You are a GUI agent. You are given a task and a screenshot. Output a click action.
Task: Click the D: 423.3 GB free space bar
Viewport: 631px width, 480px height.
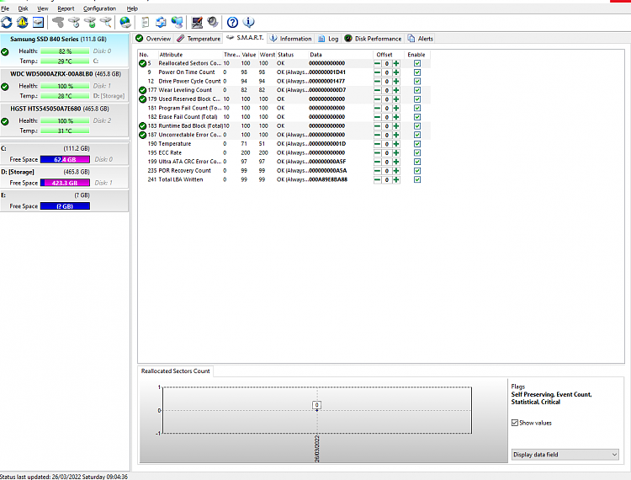(65, 183)
